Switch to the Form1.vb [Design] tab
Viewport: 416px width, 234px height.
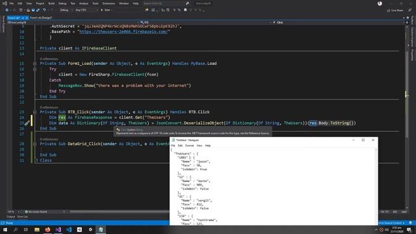click(x=41, y=18)
